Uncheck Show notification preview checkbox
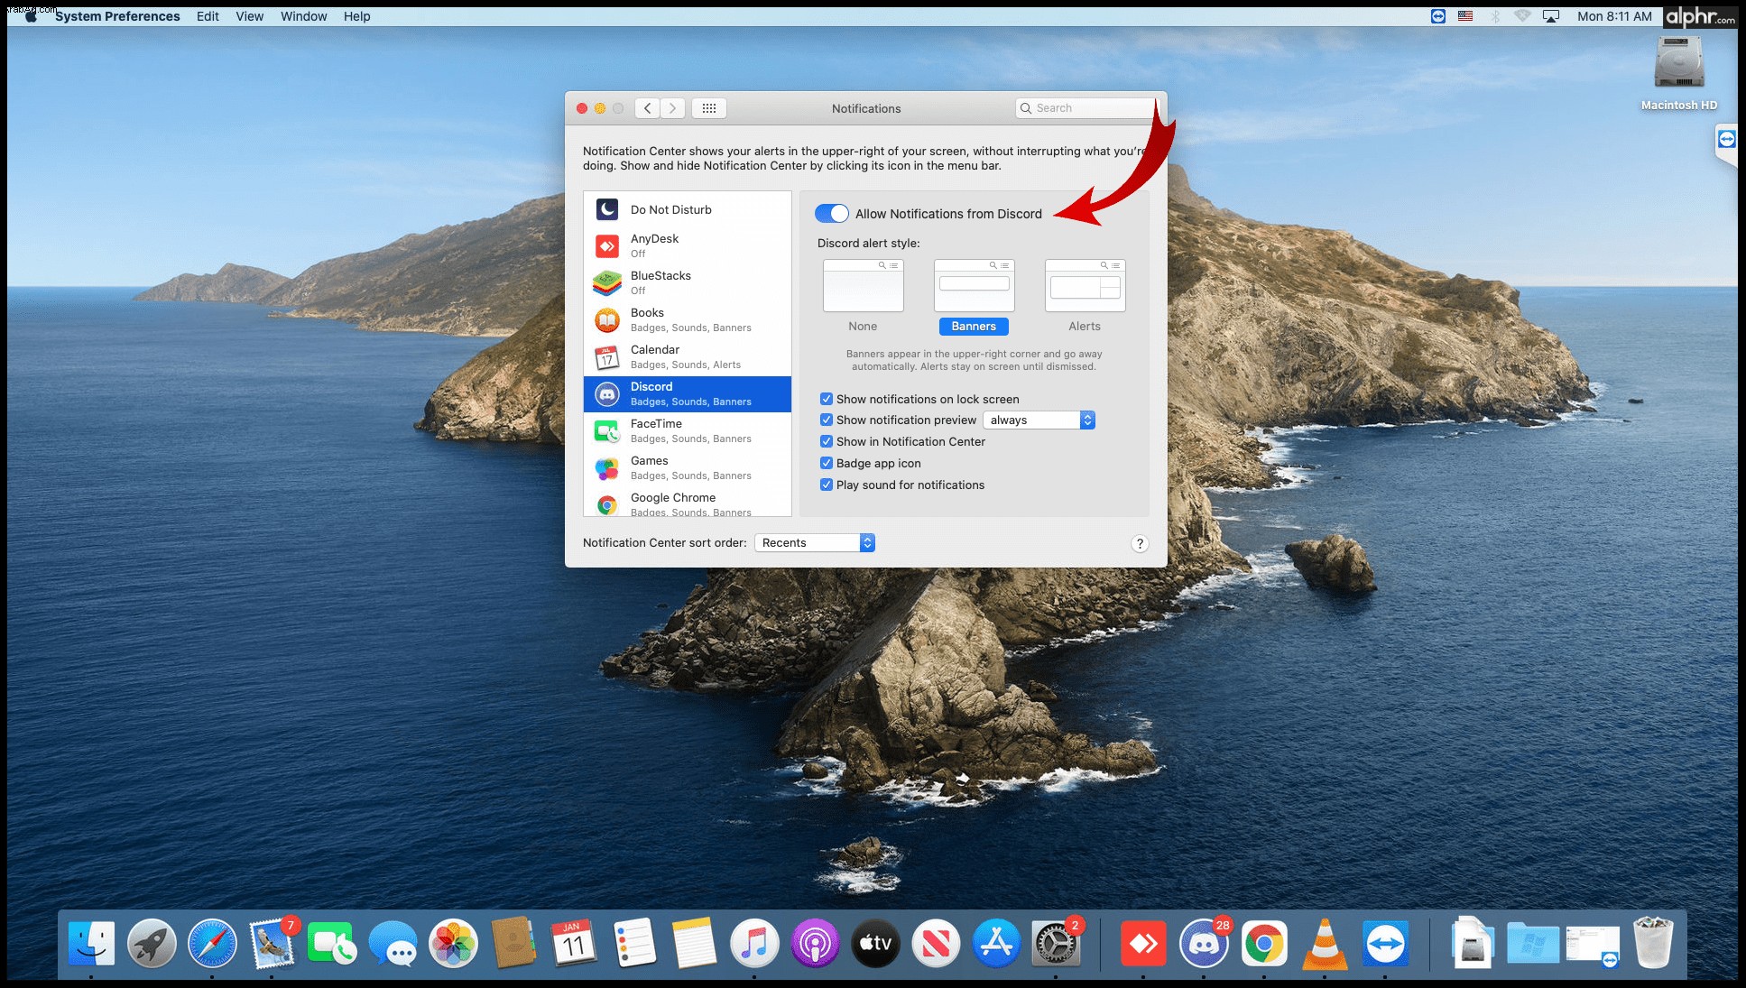Screen dimensions: 1746x988 [826, 420]
